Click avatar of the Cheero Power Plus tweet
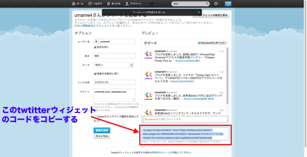The height and width of the screenshot is (157, 307). (x=148, y=54)
